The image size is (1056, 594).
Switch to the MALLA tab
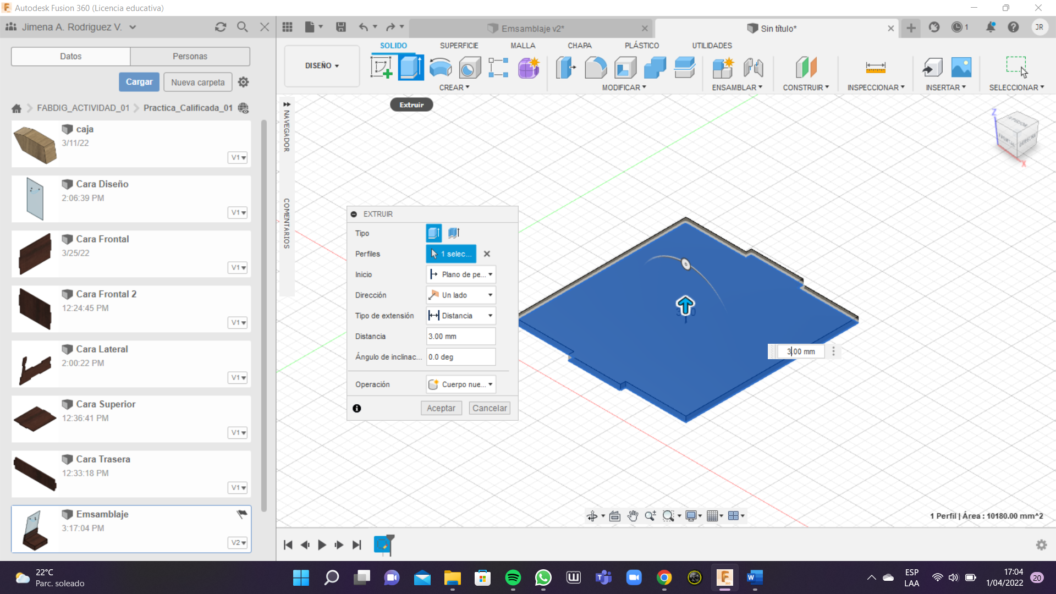tap(522, 46)
